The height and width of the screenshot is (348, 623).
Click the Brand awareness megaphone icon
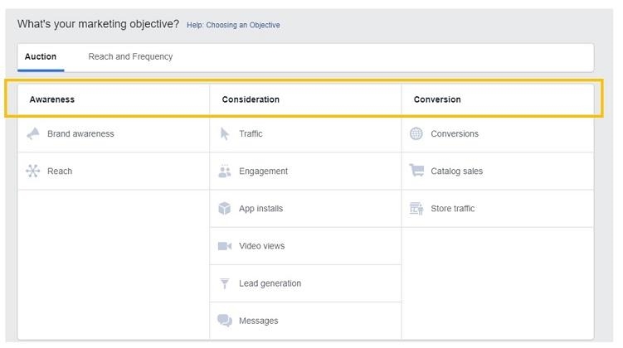point(33,133)
